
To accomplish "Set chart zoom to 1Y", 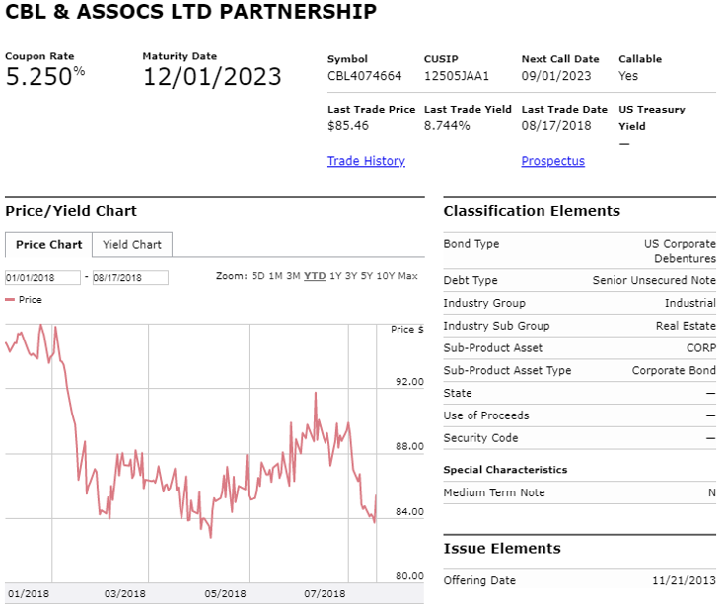I will click(335, 276).
